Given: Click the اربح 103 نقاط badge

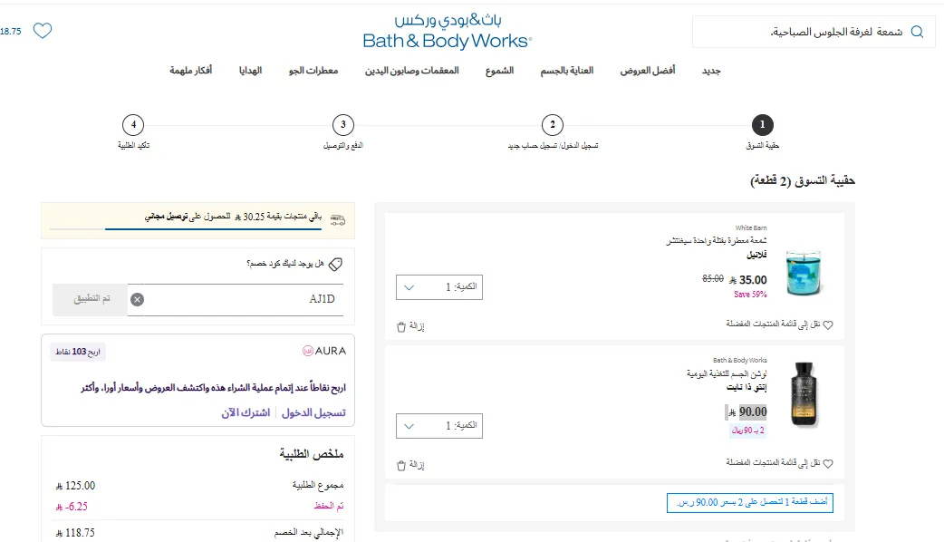Looking at the screenshot, I should [x=78, y=352].
